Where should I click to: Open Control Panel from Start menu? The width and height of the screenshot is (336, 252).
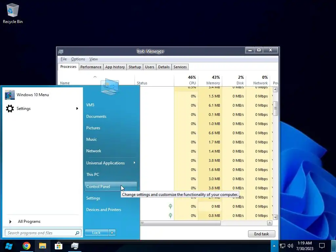tap(111, 186)
